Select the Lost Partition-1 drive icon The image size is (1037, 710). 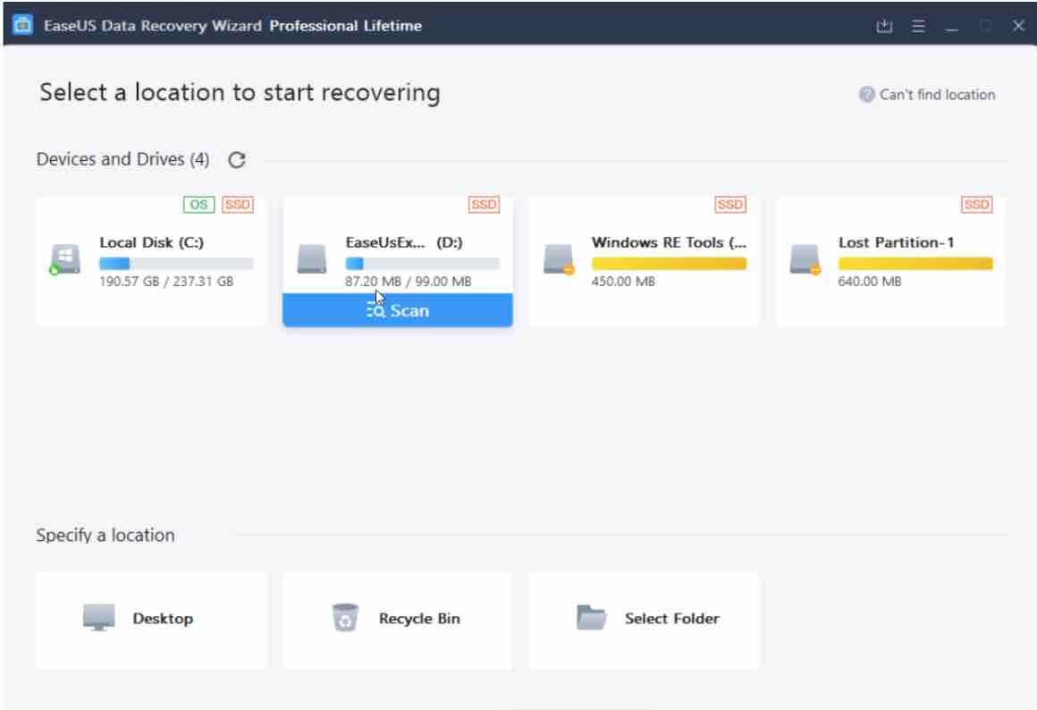805,258
